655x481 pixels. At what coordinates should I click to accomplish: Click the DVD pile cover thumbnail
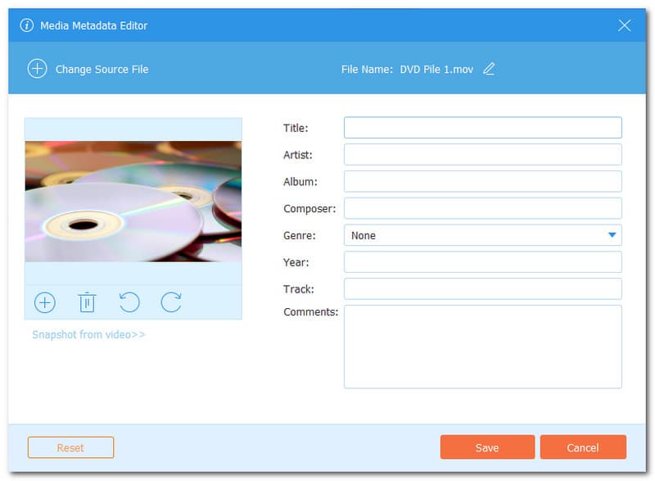tap(133, 202)
